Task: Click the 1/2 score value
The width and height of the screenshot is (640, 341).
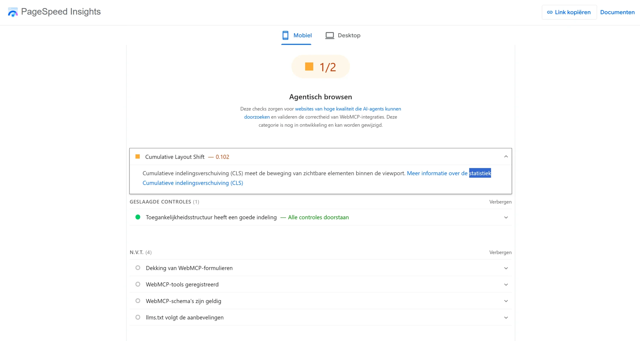Action: [328, 67]
